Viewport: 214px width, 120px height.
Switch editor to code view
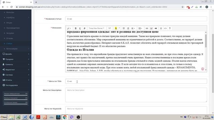tap(165, 28)
